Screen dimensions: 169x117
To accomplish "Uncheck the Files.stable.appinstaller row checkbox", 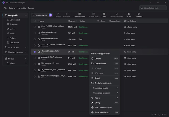I will (x=35, y=52).
